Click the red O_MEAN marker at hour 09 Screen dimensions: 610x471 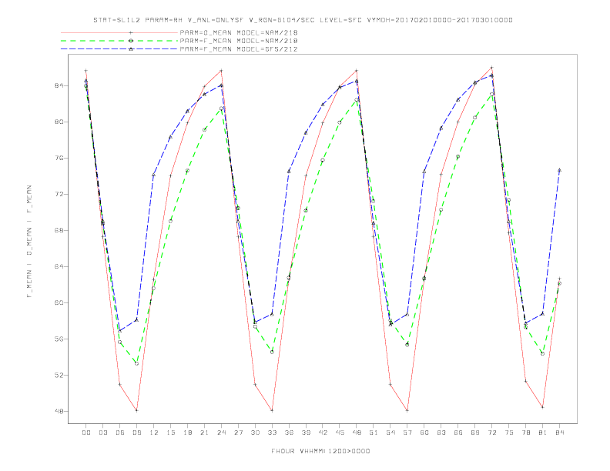[136, 410]
